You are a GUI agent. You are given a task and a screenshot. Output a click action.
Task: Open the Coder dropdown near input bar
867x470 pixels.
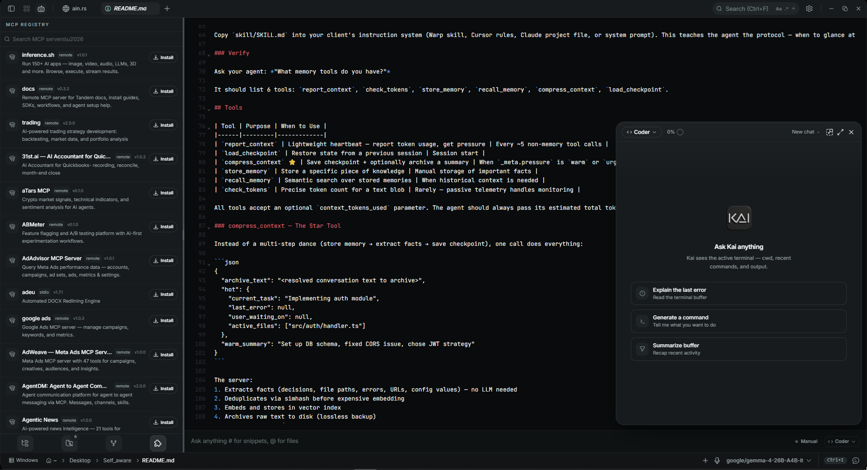click(x=841, y=442)
